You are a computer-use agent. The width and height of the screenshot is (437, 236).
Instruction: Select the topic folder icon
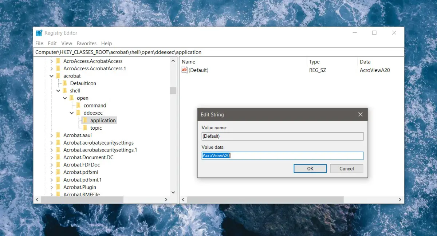coord(85,128)
